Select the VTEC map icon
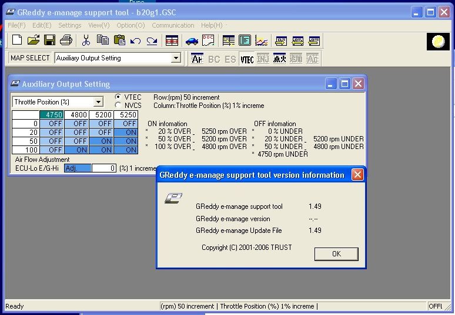The height and width of the screenshot is (315, 455). (247, 59)
